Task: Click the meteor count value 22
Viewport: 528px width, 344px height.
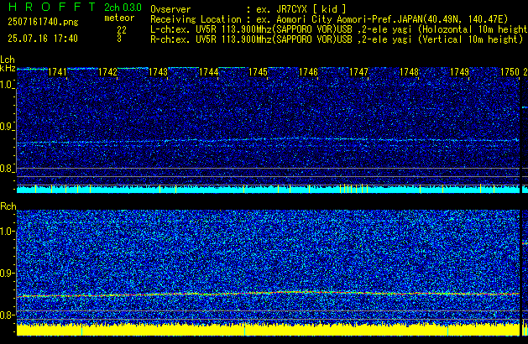Action: point(122,30)
